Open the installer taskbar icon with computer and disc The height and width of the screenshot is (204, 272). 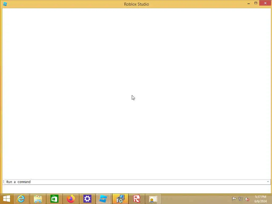point(120,199)
